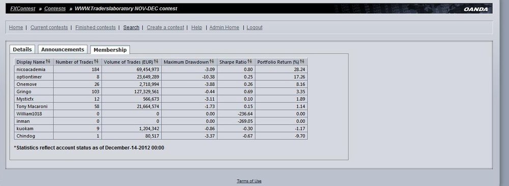
Task: Go to FXContest breadcrumb link
Action: [x=23, y=9]
